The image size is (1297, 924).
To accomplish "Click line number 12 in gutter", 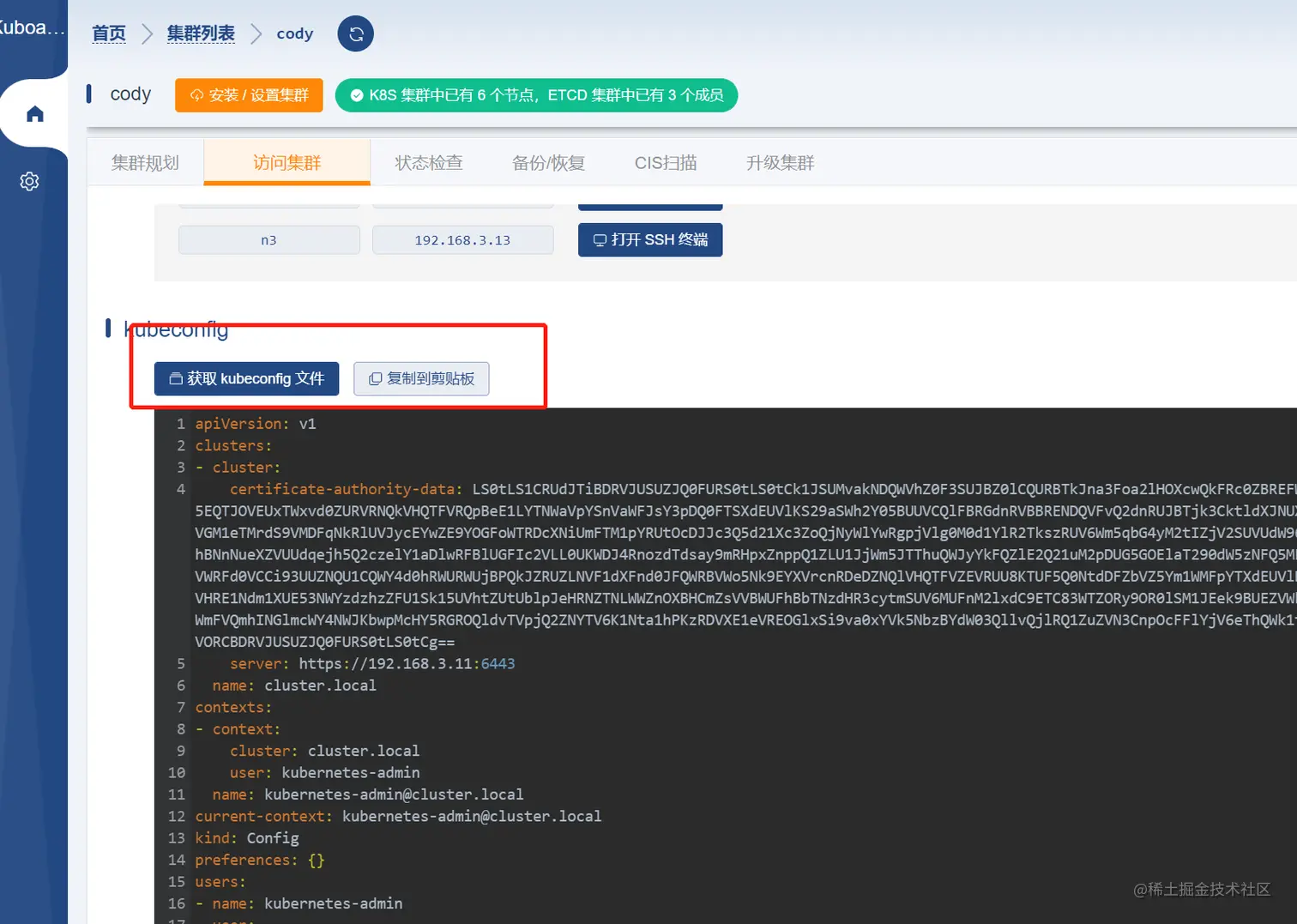I will (177, 817).
